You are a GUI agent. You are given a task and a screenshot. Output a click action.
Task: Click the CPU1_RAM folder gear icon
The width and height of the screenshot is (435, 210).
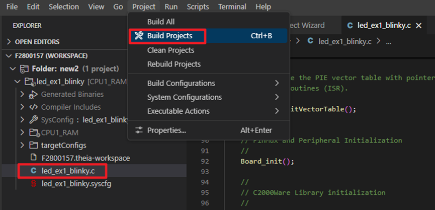35,133
